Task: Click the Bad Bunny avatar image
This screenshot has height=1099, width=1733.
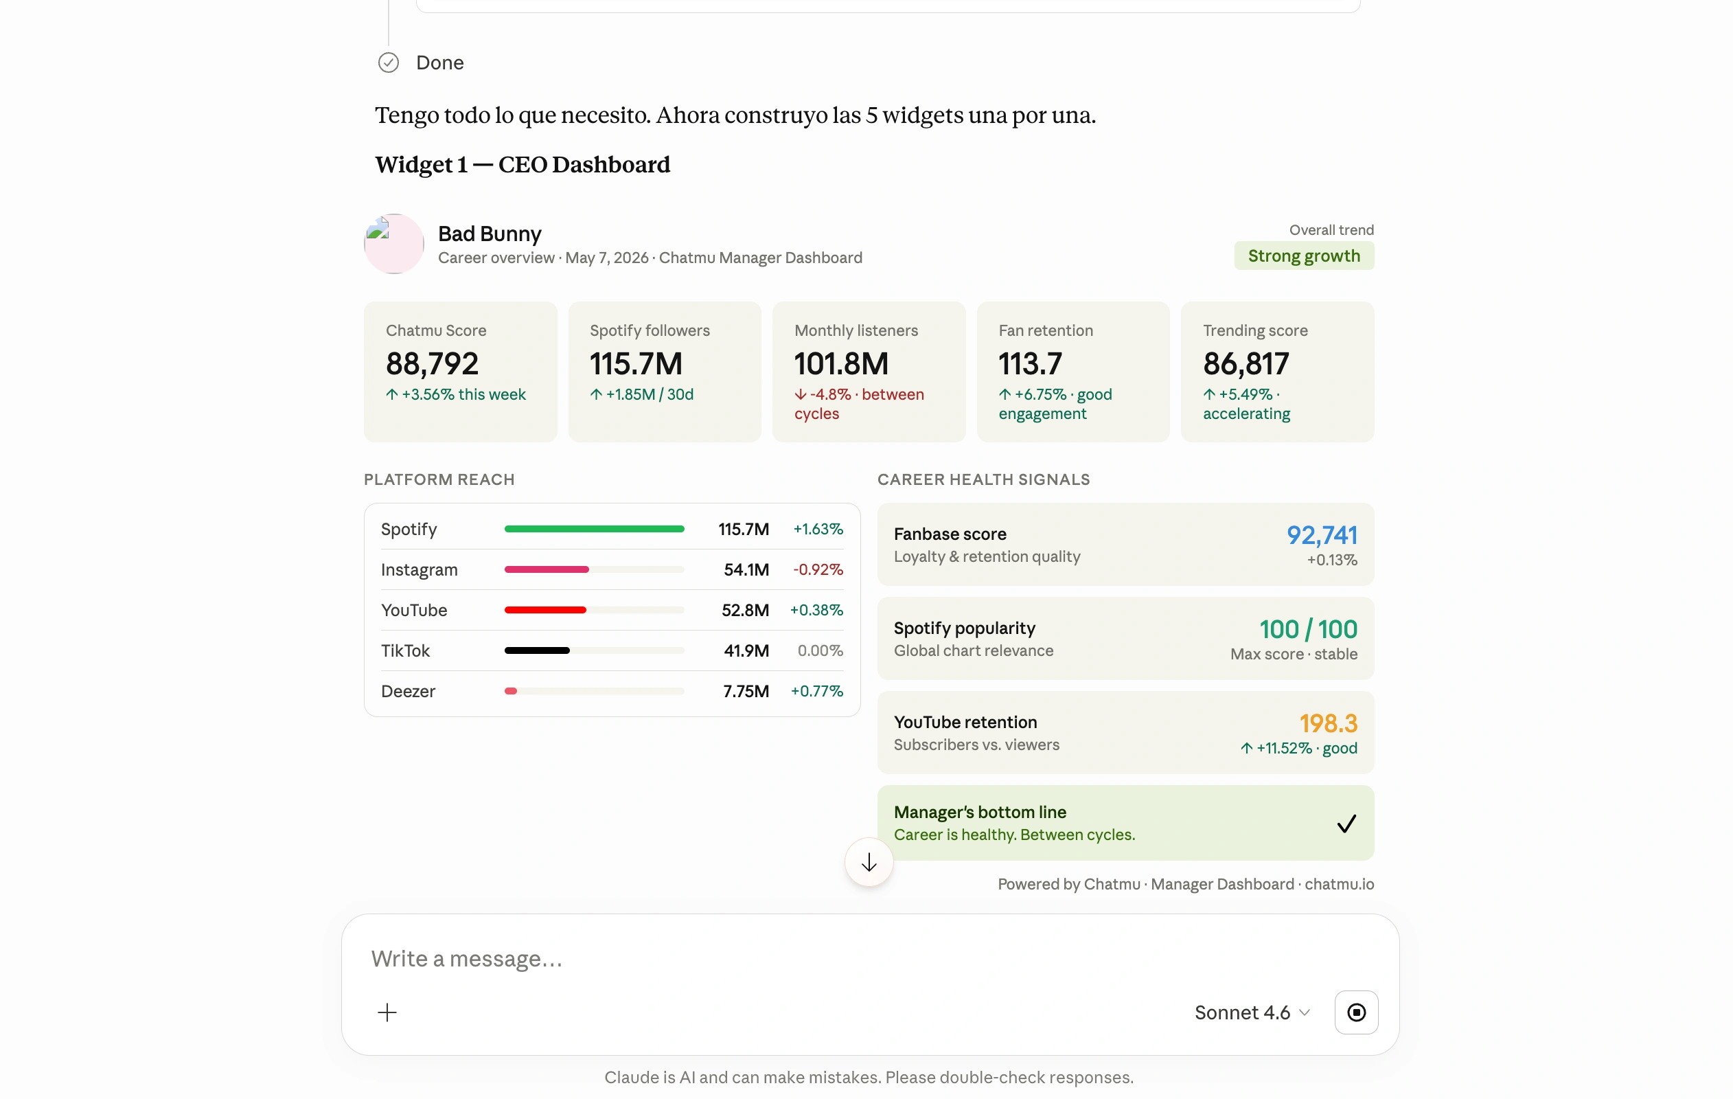Action: click(393, 243)
